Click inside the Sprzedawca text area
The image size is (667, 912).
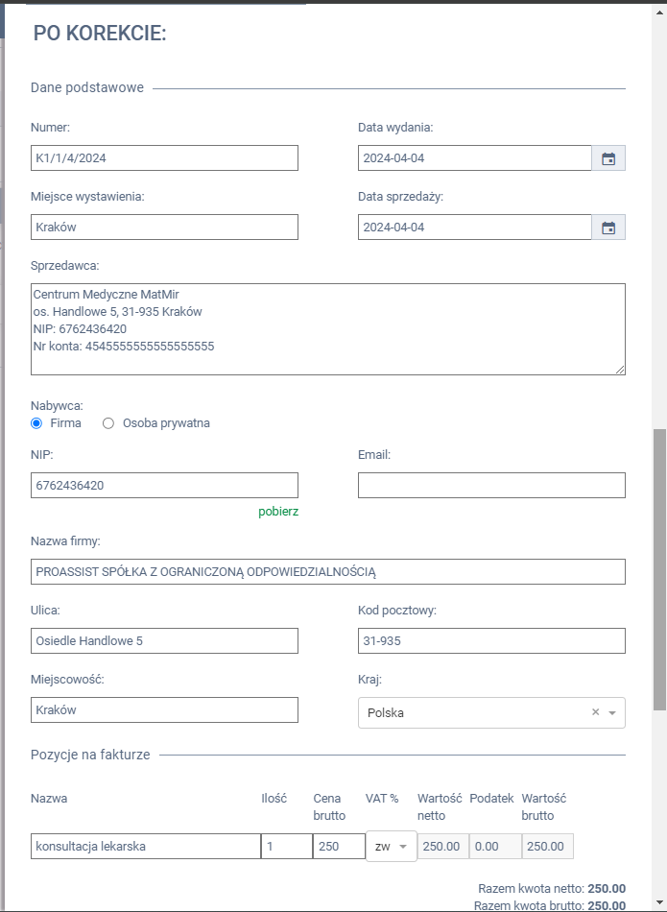(327, 328)
